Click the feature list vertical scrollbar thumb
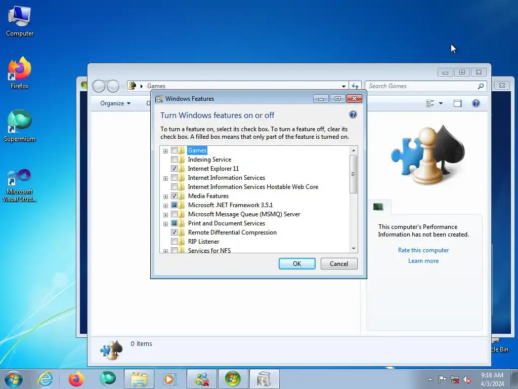Image resolution: width=518 pixels, height=389 pixels. (x=353, y=174)
